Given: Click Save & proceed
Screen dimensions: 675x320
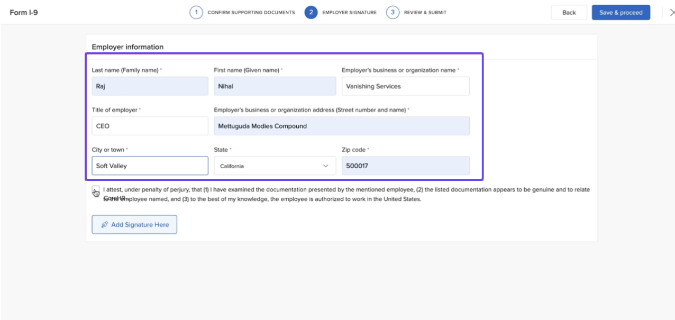Looking at the screenshot, I should coord(621,13).
